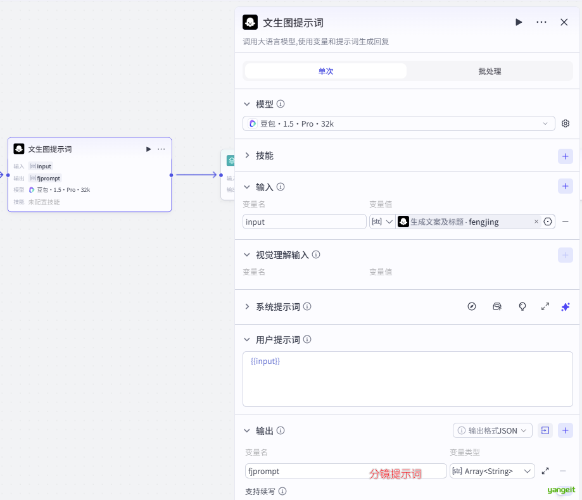Image resolution: width=582 pixels, height=500 pixels.
Task: Delete the input variable row
Action: pos(565,222)
